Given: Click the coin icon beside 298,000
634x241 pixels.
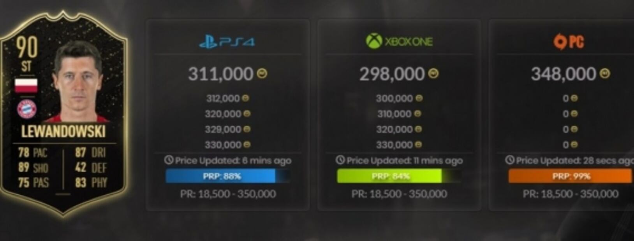Looking at the screenshot, I should pos(433,73).
